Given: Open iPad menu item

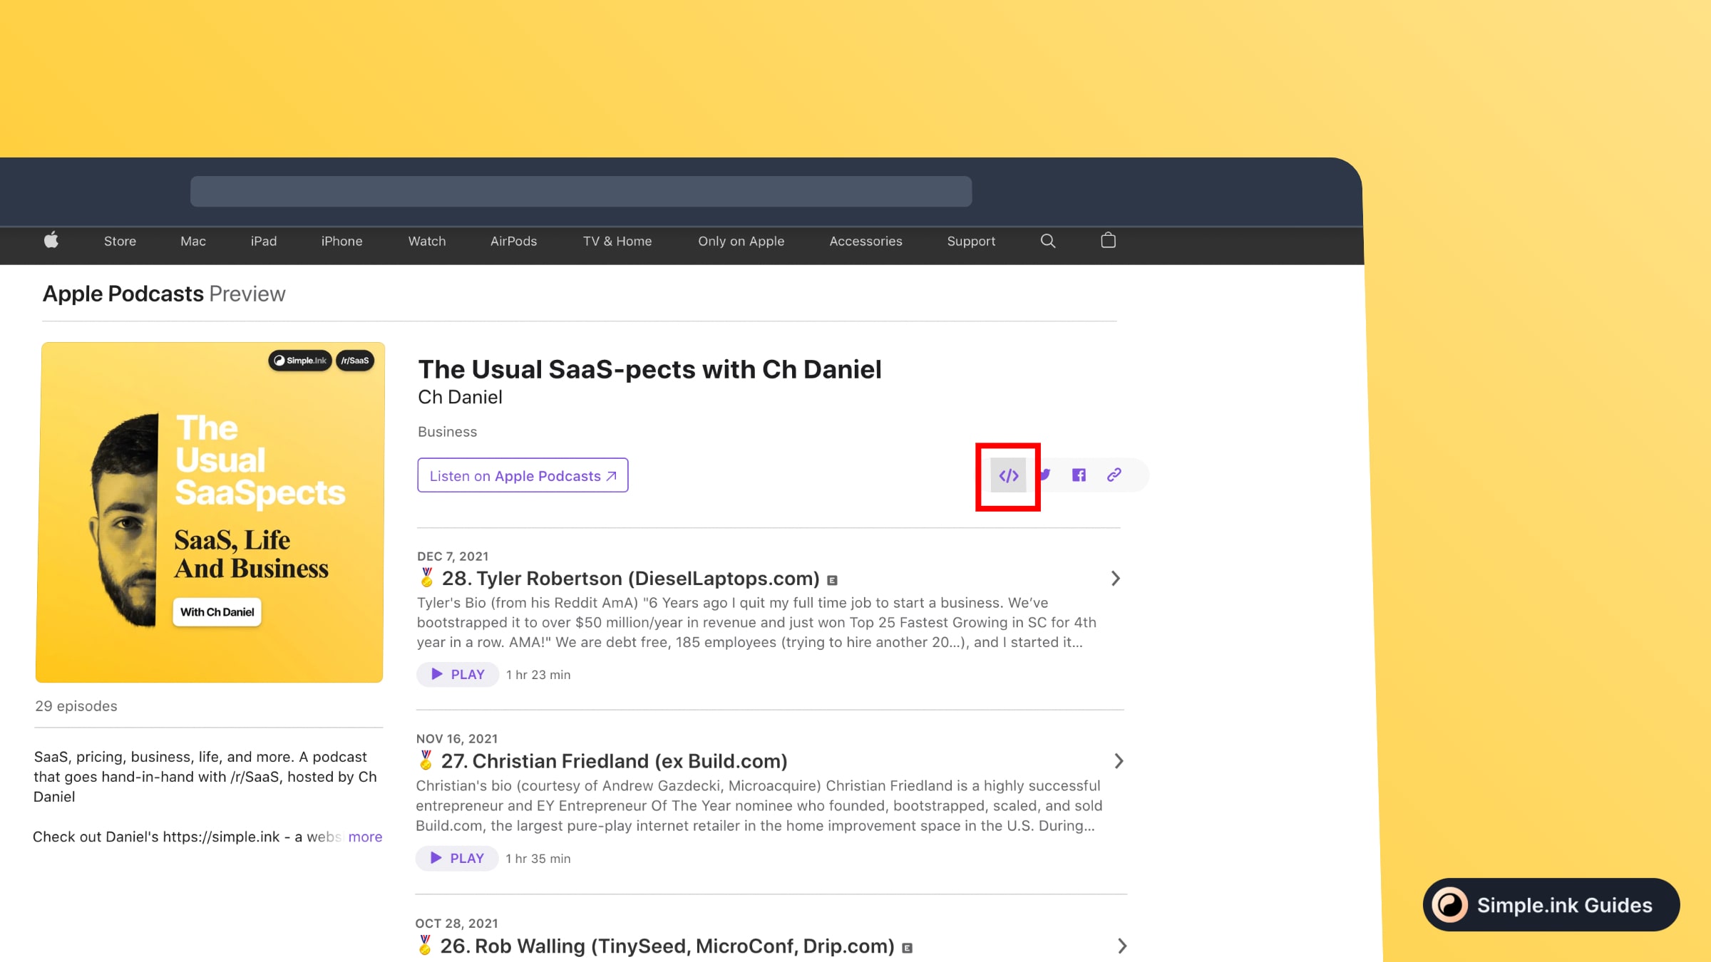Looking at the screenshot, I should [x=264, y=241].
